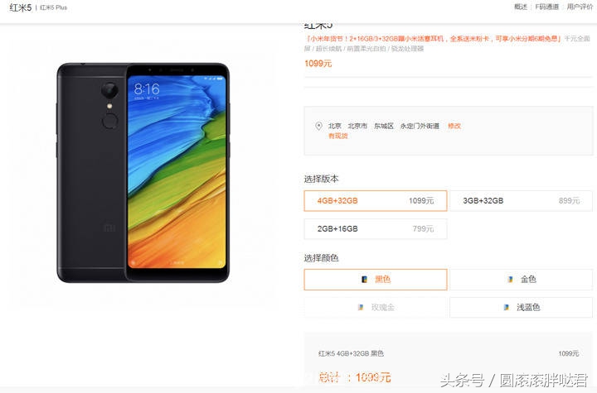Choose the 2GB+16GB version for 799元
This screenshot has height=393, width=597.
click(x=376, y=229)
